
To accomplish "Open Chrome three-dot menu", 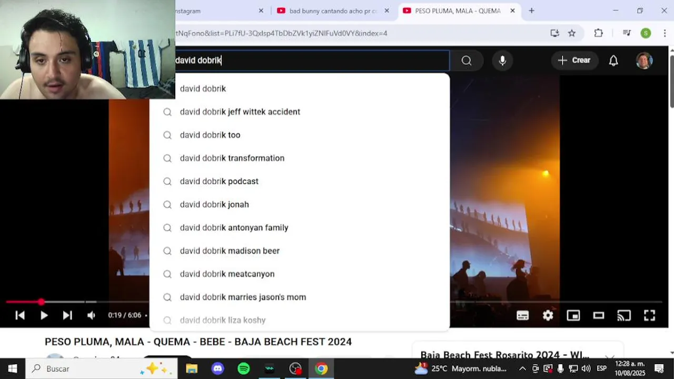I will pyautogui.click(x=665, y=33).
